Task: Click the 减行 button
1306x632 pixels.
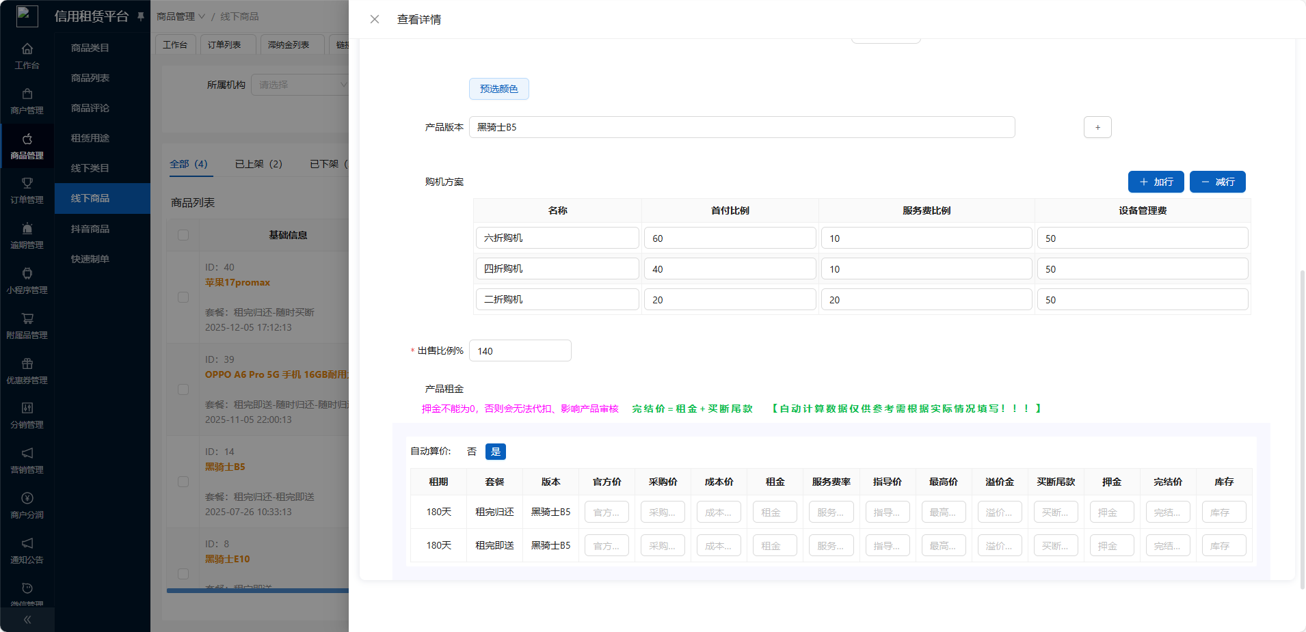Action: tap(1217, 182)
